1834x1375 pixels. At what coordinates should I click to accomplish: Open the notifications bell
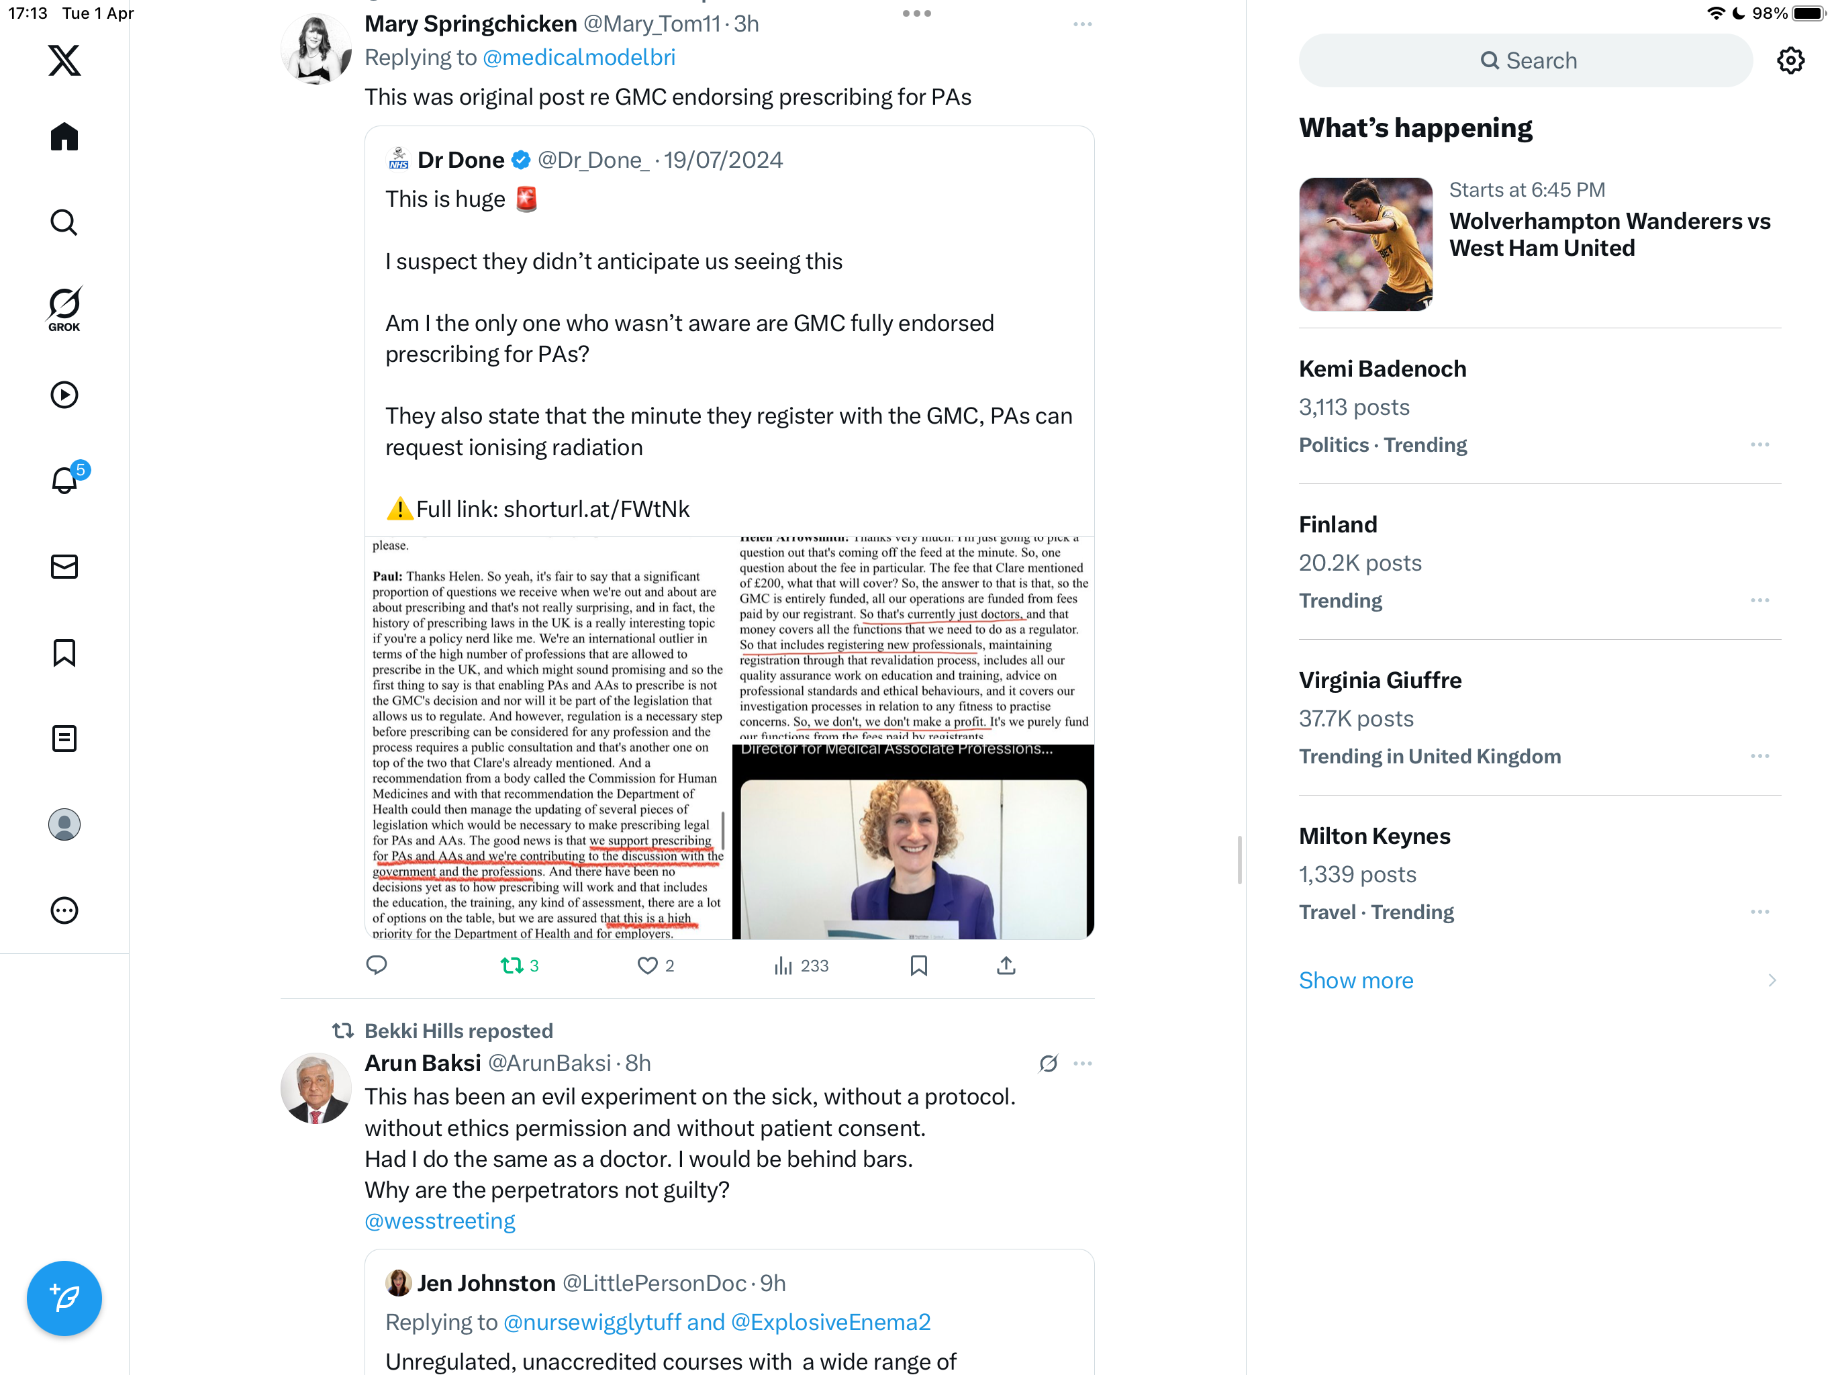64,480
